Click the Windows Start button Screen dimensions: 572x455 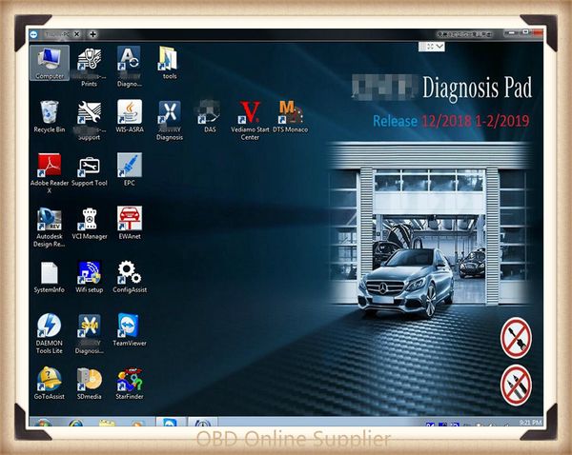[43, 424]
